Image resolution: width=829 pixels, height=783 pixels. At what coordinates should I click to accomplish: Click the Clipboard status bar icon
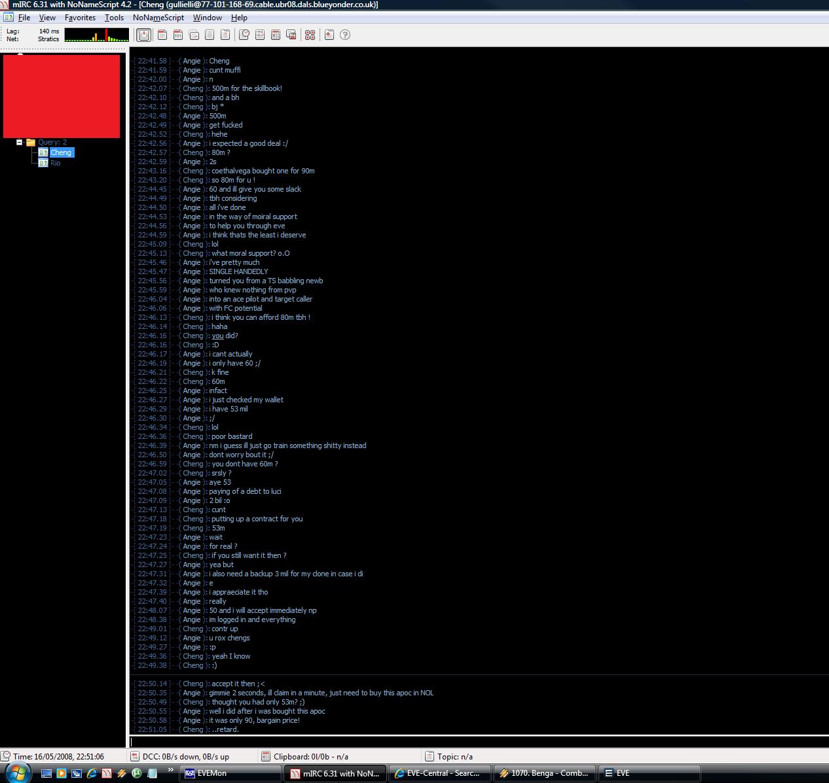click(266, 756)
